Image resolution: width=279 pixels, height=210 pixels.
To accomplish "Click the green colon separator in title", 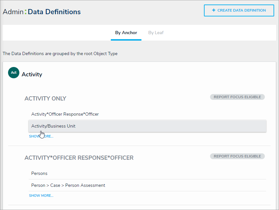I will pyautogui.click(x=26, y=12).
